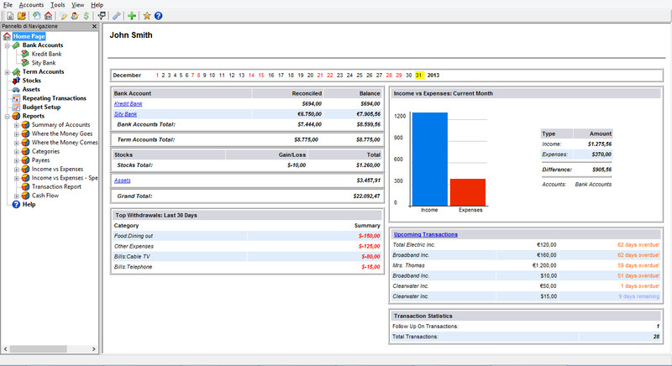
Task: Follow the Assets link
Action: pos(122,180)
